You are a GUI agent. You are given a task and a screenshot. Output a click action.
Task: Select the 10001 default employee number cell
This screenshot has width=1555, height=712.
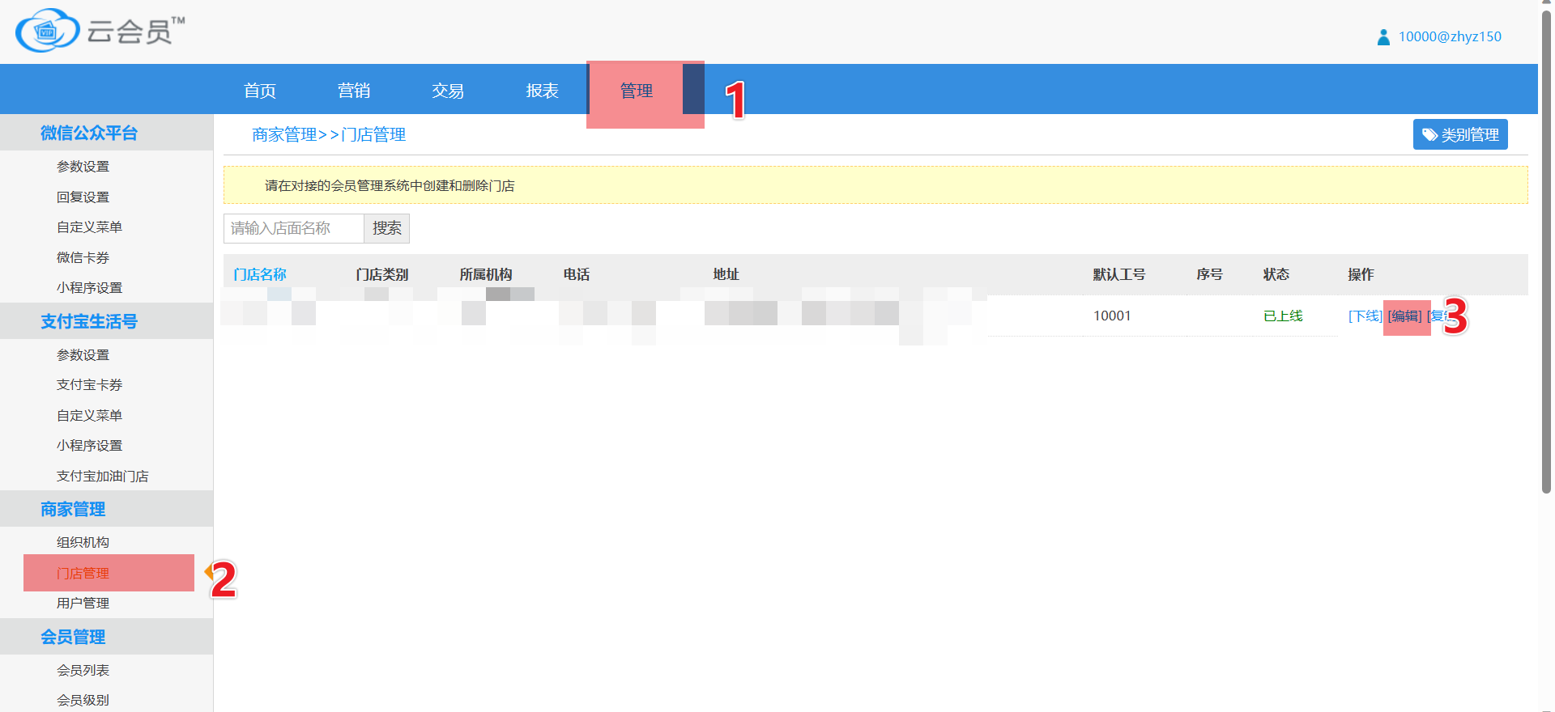pos(1112,316)
